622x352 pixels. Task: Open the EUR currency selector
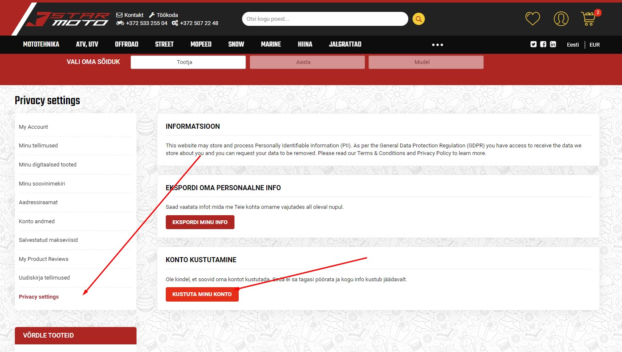pyautogui.click(x=594, y=44)
